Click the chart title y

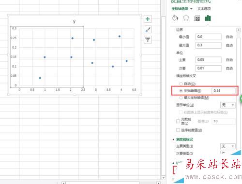(74, 21)
